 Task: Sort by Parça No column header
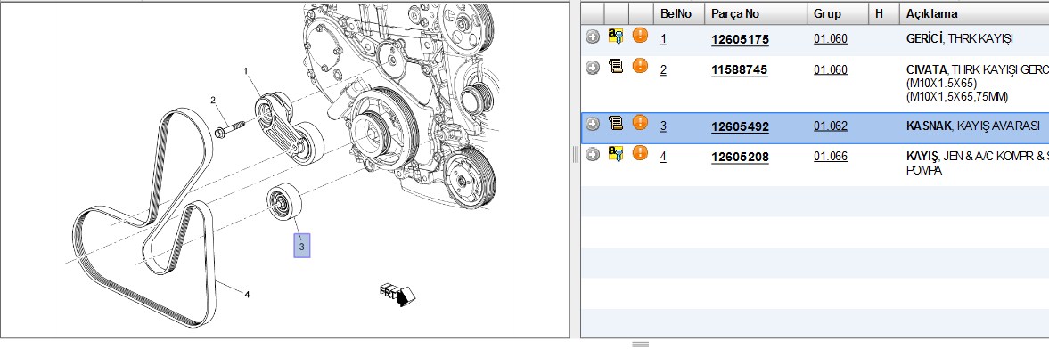click(755, 13)
